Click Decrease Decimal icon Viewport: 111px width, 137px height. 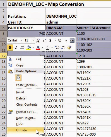(x=63, y=48)
